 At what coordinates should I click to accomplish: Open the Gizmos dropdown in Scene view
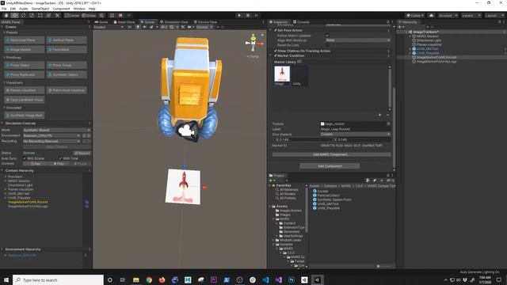(204, 27)
